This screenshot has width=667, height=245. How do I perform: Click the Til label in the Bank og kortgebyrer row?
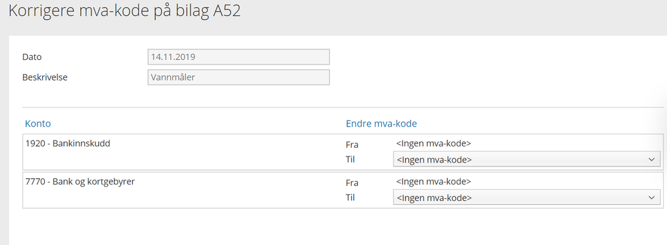click(351, 198)
